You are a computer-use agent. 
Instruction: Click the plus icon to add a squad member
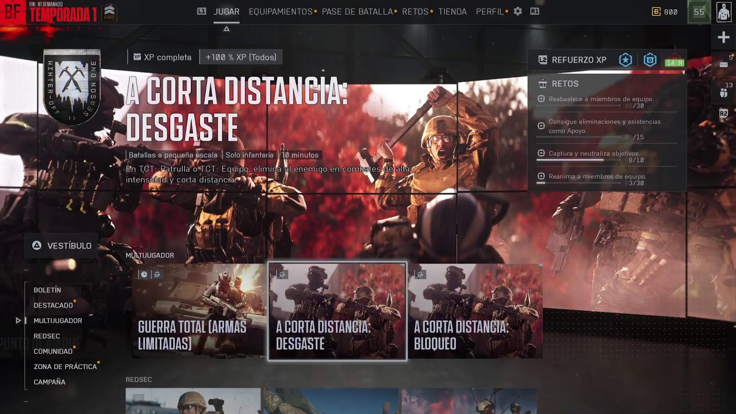[x=723, y=37]
